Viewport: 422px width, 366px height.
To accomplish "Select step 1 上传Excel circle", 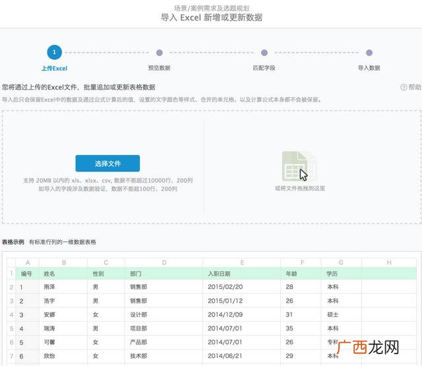I will (x=54, y=52).
